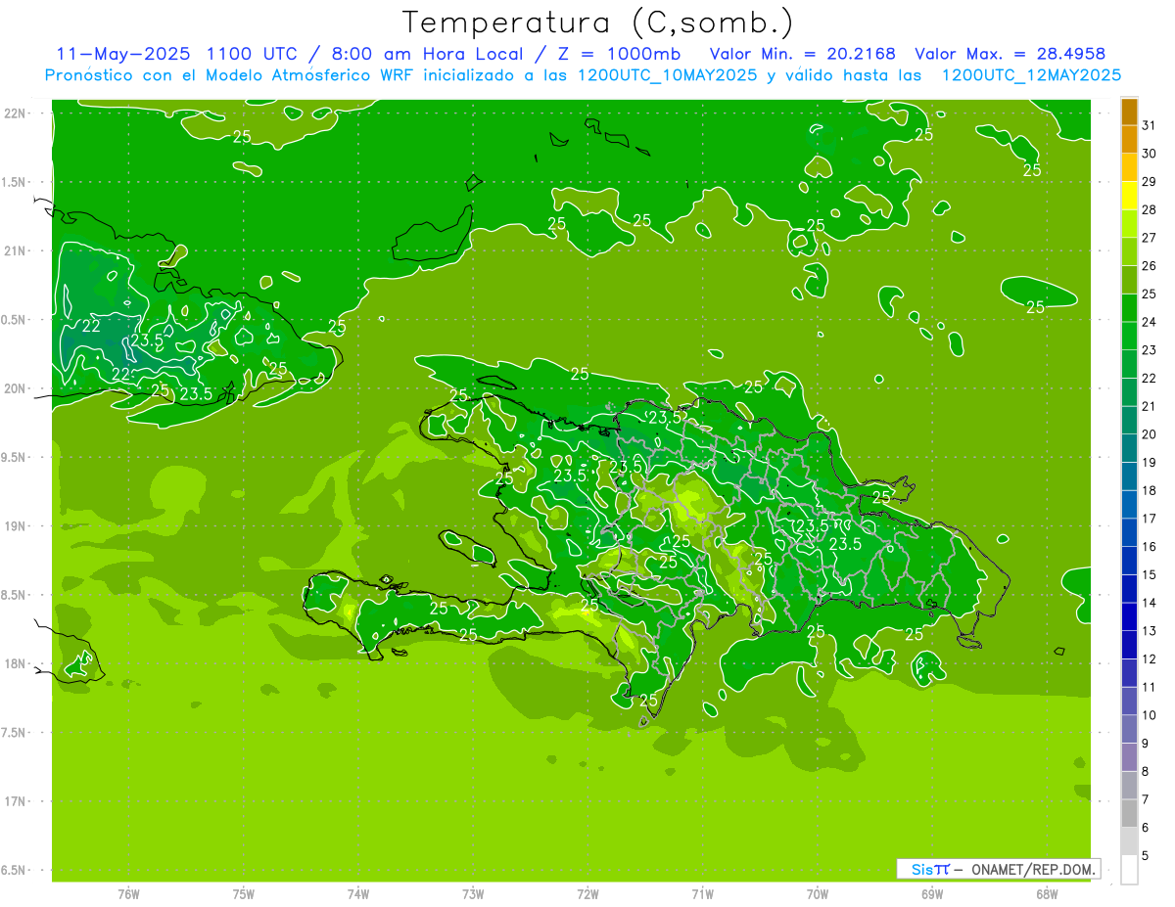Screen dimensions: 1175x907
Task: Click the legend scale value 10
Action: pyautogui.click(x=1150, y=715)
